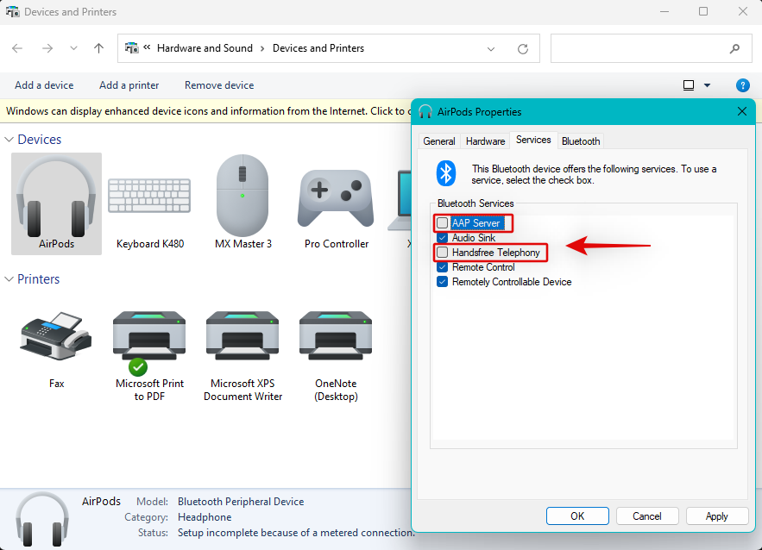Select the OneNote (Desktop) printer

(336, 356)
